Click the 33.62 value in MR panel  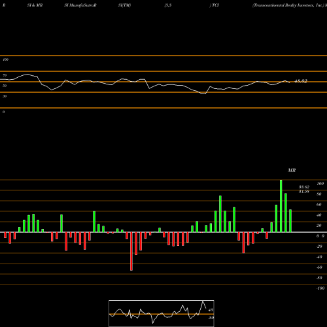click(x=304, y=187)
